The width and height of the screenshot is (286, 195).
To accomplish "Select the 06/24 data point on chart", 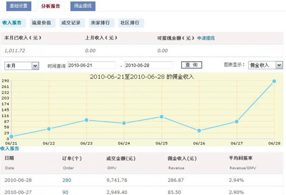I will tap(124, 123).
